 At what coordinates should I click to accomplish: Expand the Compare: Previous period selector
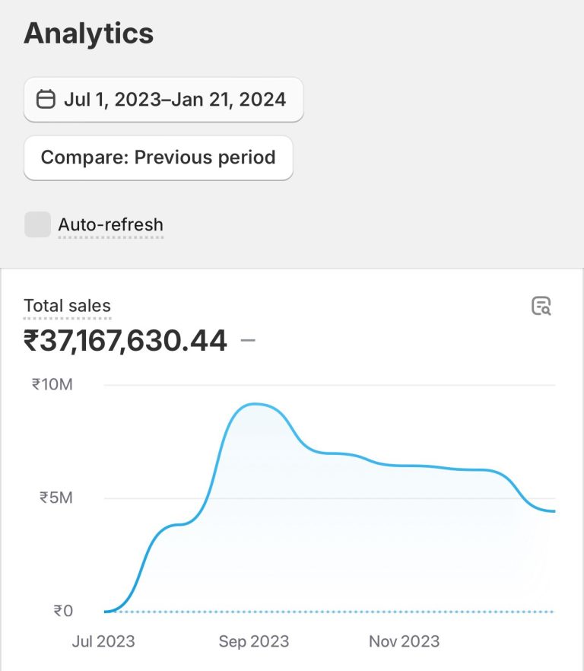click(158, 157)
